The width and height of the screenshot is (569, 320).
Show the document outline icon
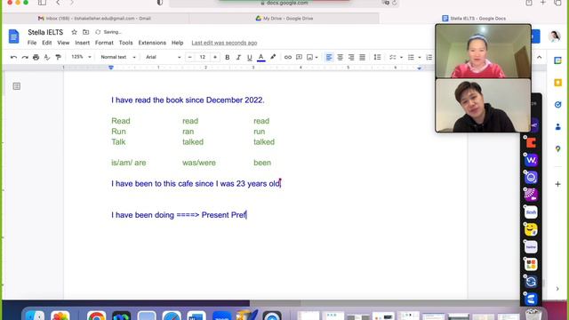point(16,86)
